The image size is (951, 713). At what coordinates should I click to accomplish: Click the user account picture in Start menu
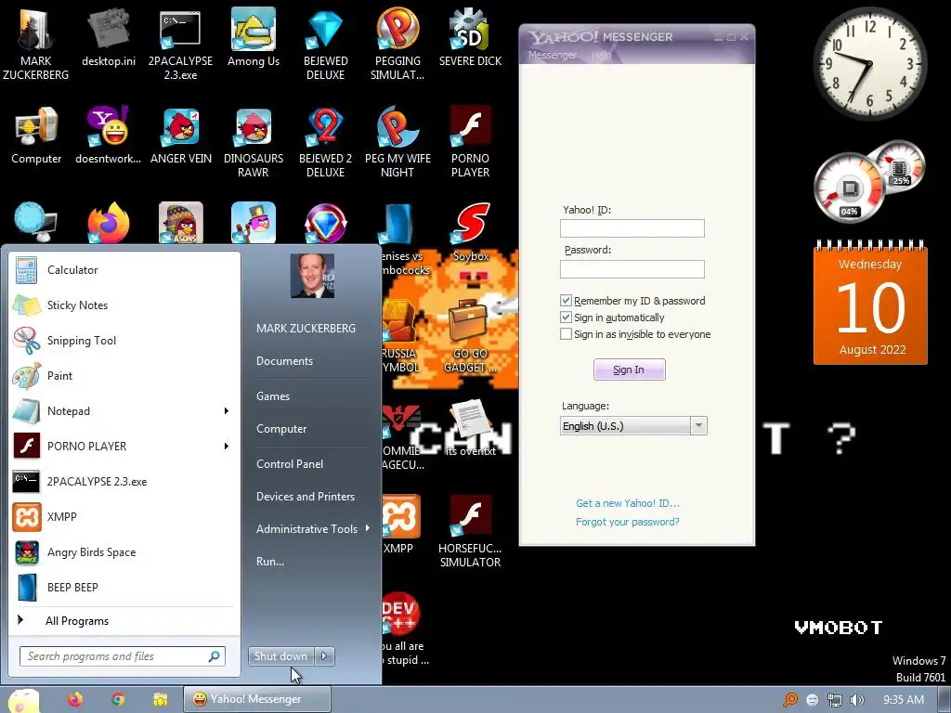pos(312,276)
